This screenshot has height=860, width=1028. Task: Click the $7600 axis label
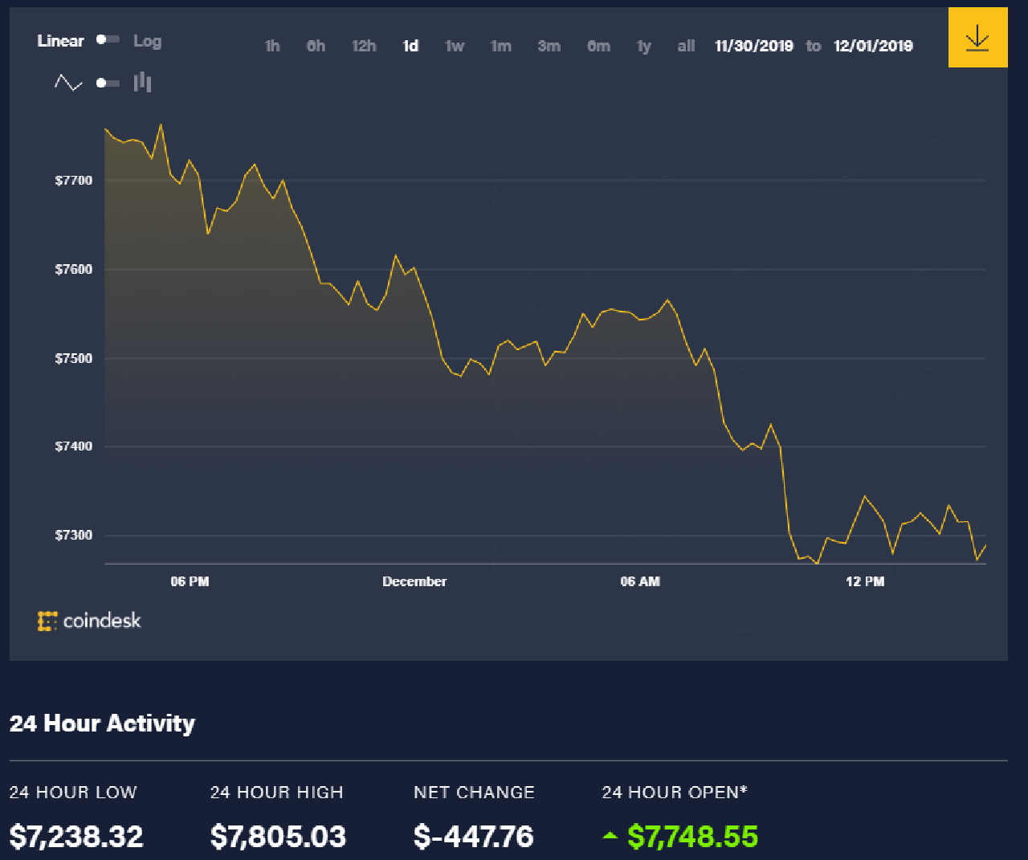pyautogui.click(x=74, y=270)
